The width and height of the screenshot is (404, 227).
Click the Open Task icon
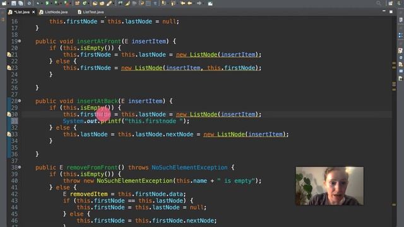click(x=102, y=3)
